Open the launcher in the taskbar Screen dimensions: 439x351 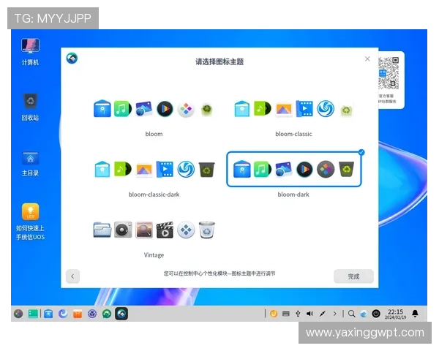(x=18, y=314)
